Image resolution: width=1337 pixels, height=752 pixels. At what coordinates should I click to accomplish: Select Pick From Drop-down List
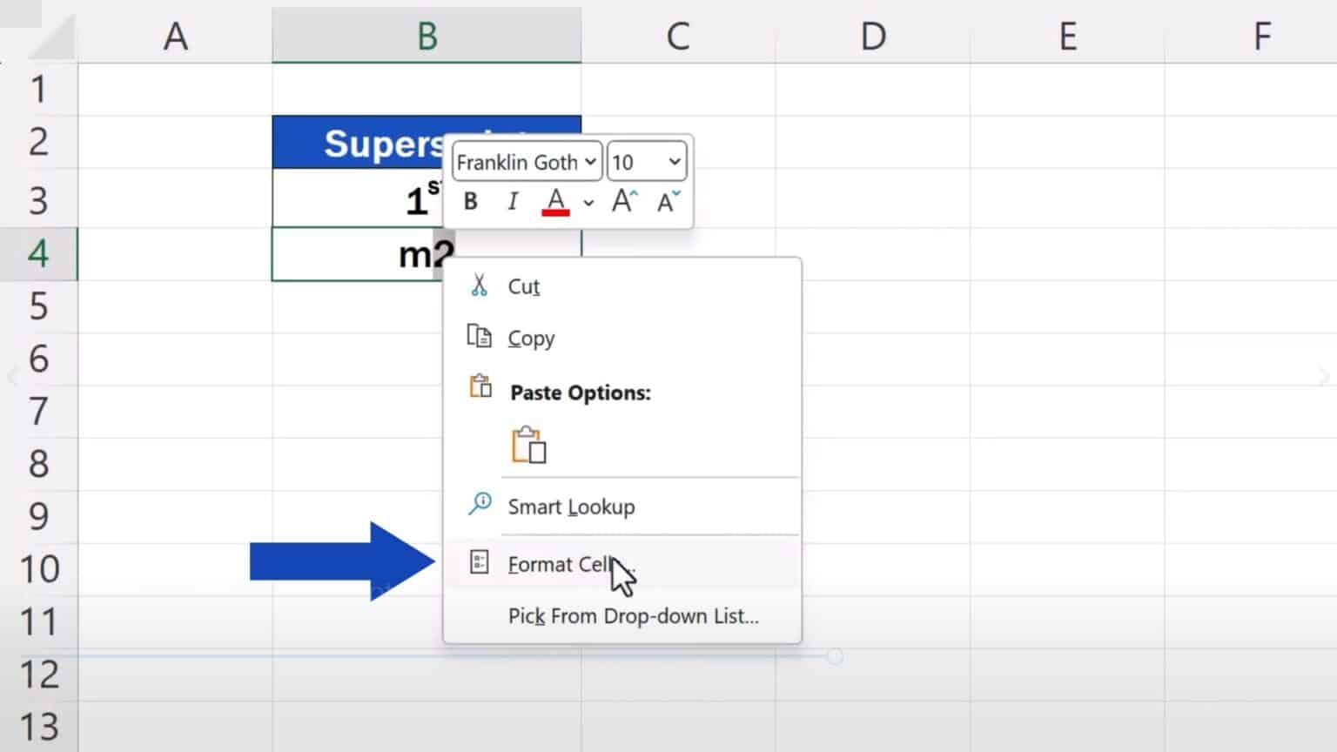point(633,616)
